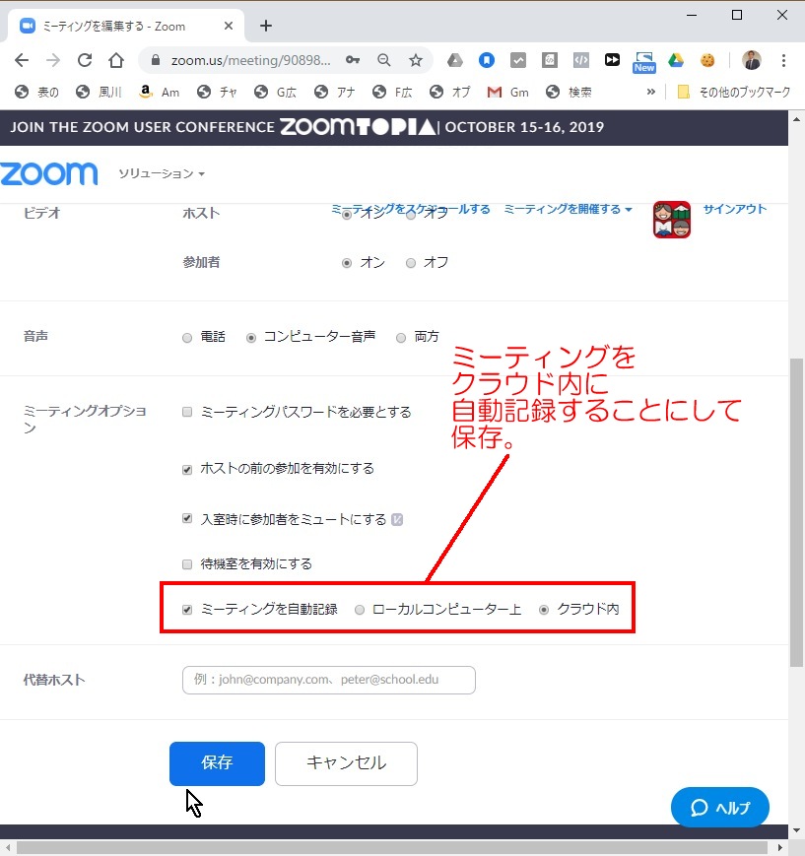The image size is (805, 856).
Task: Select 両方 audio option
Action: (401, 338)
